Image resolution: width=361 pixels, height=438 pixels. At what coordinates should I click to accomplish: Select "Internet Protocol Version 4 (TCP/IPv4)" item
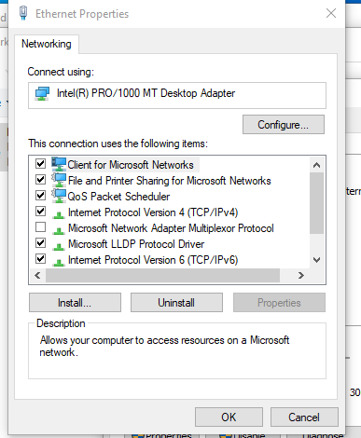tap(153, 212)
